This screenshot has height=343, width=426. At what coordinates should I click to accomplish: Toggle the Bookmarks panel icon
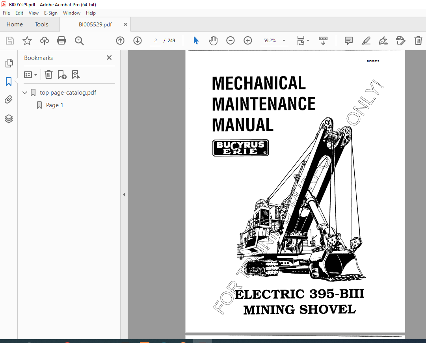(9, 82)
